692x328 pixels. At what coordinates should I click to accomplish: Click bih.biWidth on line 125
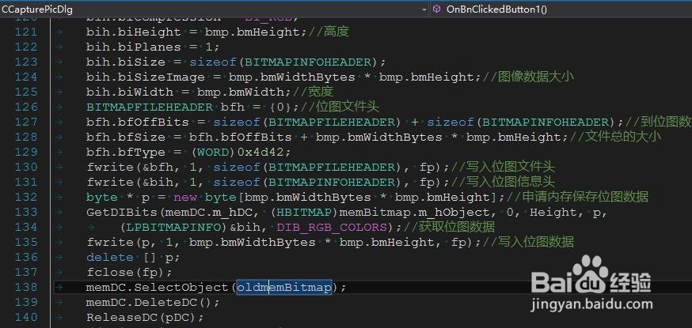coord(130,92)
